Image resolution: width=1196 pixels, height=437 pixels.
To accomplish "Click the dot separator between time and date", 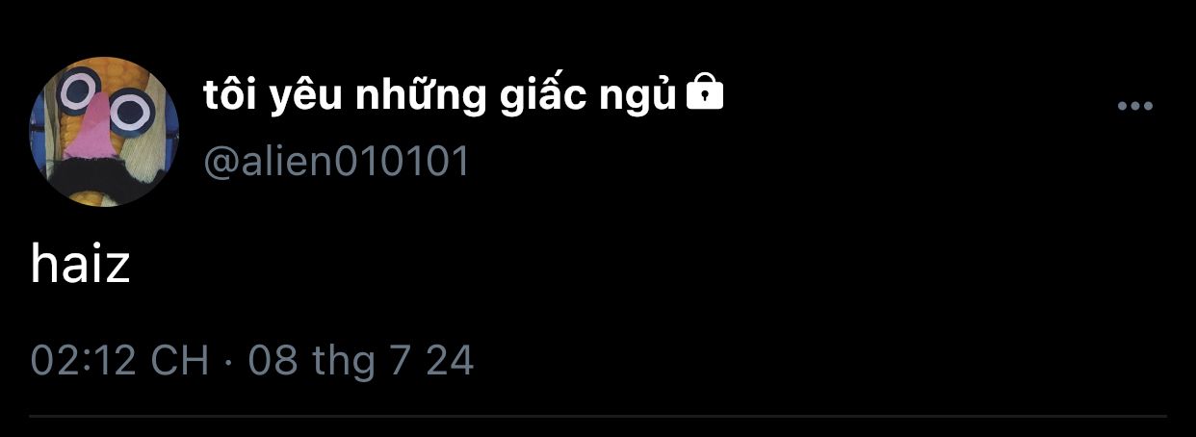I will pos(229,362).
